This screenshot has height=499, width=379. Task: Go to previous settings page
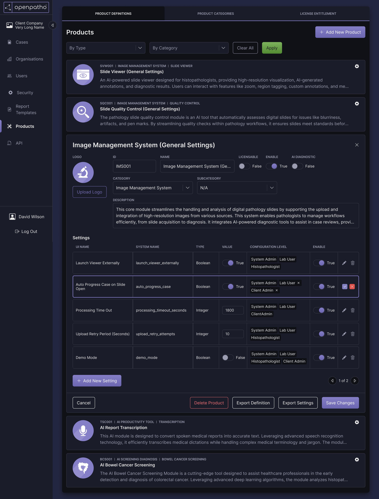pyautogui.click(x=332, y=381)
